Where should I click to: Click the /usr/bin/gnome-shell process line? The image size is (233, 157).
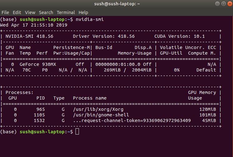[x=111, y=115]
